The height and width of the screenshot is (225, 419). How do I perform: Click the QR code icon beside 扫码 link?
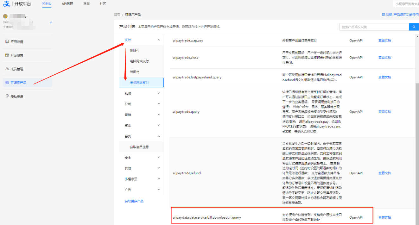pyautogui.click(x=384, y=15)
